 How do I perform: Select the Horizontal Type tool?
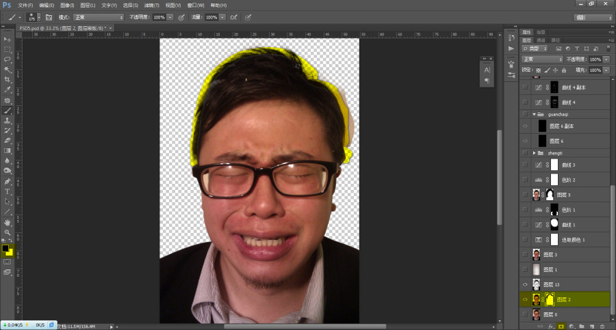[x=7, y=191]
